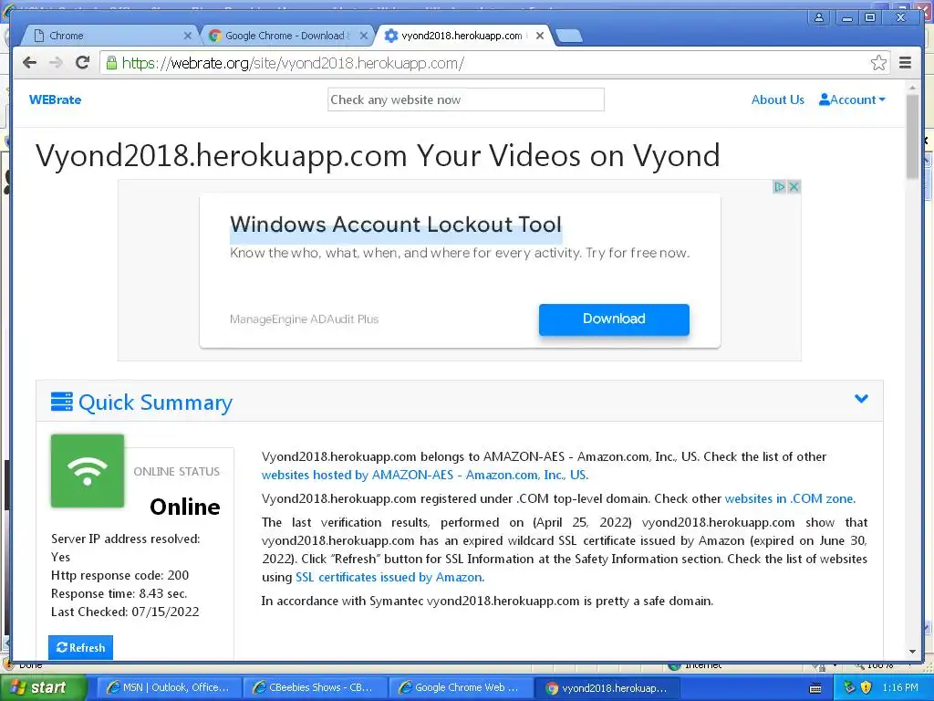
Task: Click the scrollbar up arrow
Action: point(912,89)
